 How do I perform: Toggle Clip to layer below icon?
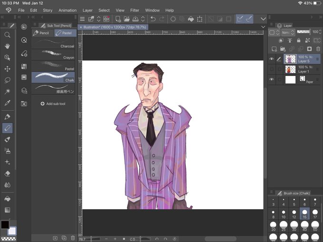(281, 40)
